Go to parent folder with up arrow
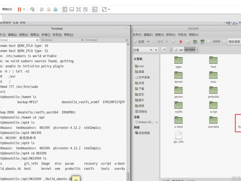Viewport: 241px width, 181px height. point(174,41)
